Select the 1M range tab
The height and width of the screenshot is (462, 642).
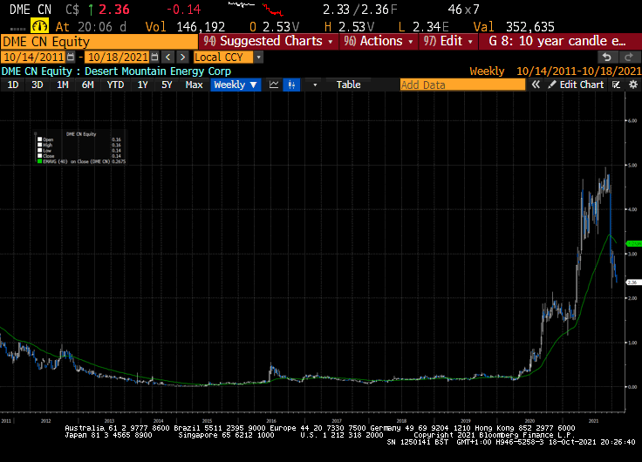(63, 85)
